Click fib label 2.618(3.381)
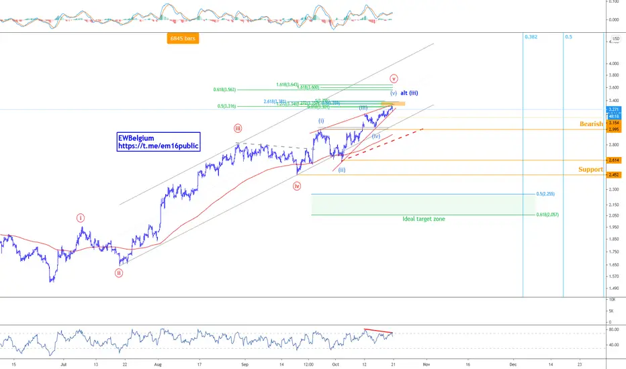The image size is (626, 369). [x=275, y=101]
